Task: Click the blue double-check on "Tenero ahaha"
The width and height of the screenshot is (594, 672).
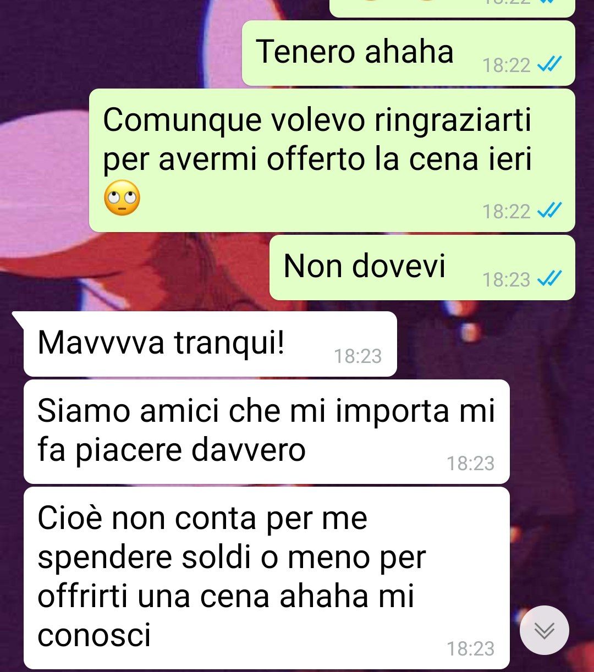Action: pyautogui.click(x=549, y=65)
